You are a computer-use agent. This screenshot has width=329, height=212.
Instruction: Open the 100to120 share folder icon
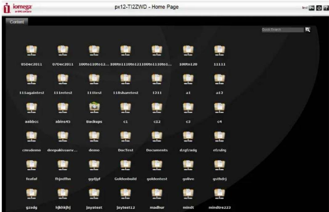click(188, 50)
